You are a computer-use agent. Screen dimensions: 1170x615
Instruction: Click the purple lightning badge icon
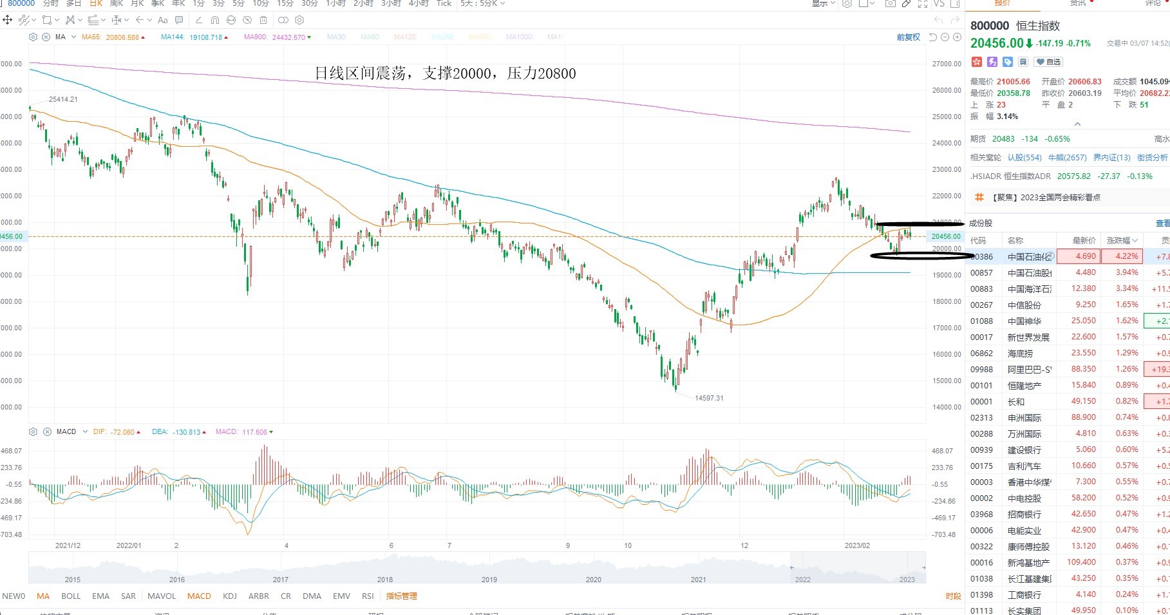[992, 62]
